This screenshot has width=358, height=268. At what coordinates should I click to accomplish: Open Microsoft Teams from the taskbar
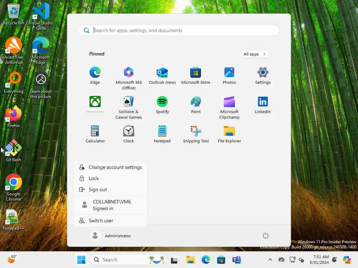click(237, 260)
